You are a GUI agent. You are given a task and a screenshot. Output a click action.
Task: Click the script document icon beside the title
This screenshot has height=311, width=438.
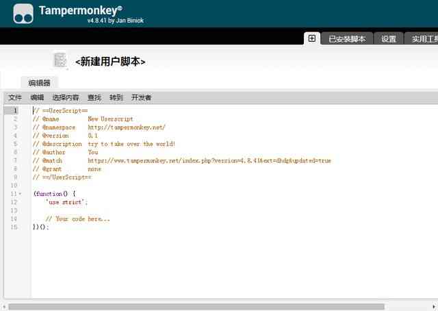pyautogui.click(x=60, y=60)
